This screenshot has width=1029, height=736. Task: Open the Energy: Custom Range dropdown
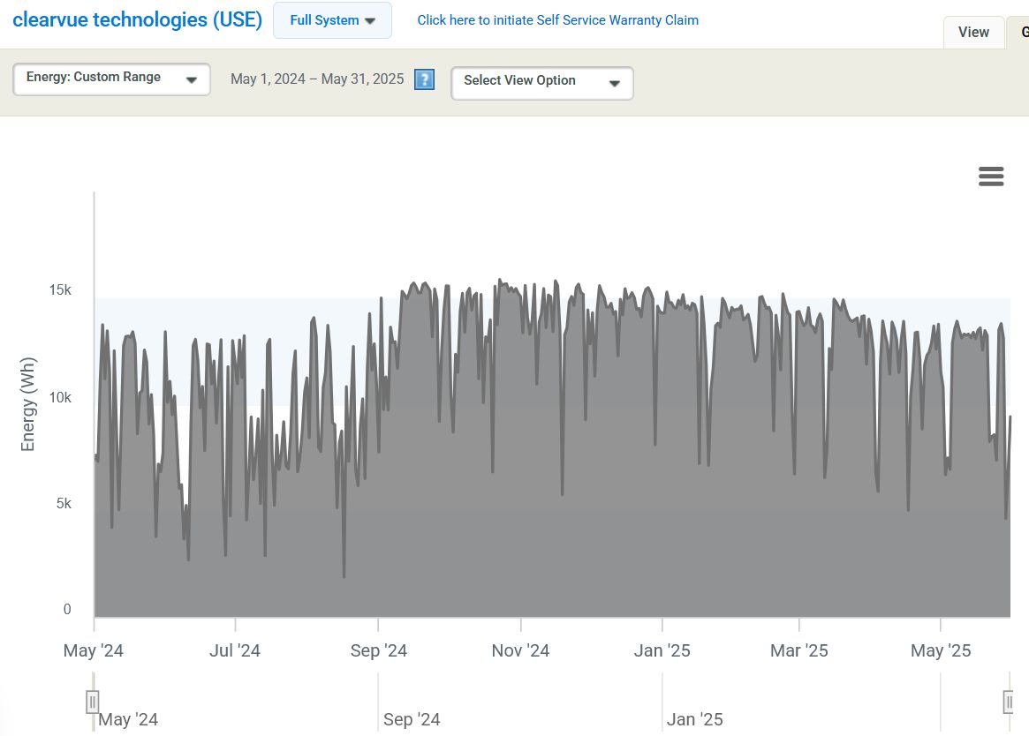pyautogui.click(x=111, y=79)
